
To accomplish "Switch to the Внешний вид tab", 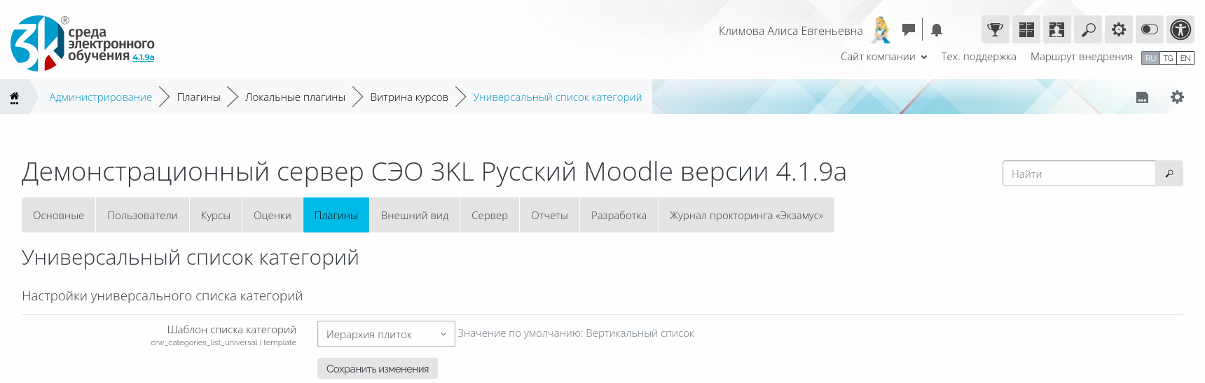I will coord(414,215).
